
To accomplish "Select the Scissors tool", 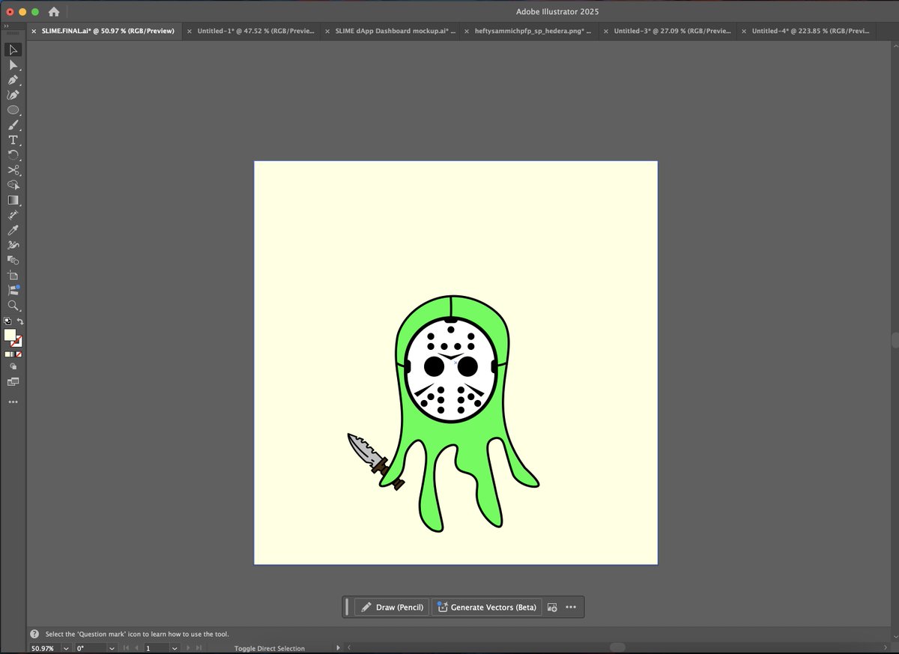I will tap(13, 170).
